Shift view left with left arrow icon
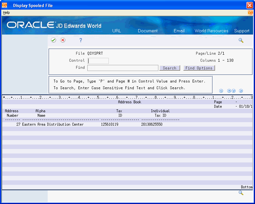Image resolution: width=255 pixels, height=204 pixels. pyautogui.click(x=221, y=91)
